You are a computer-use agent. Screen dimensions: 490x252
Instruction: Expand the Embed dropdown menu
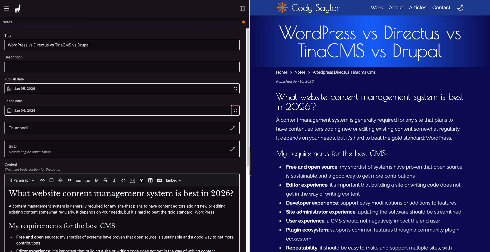click(173, 180)
